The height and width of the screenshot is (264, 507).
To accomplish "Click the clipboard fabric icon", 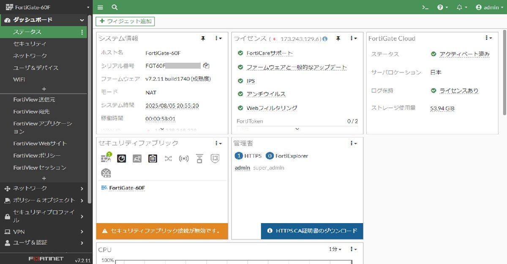I will point(153,158).
